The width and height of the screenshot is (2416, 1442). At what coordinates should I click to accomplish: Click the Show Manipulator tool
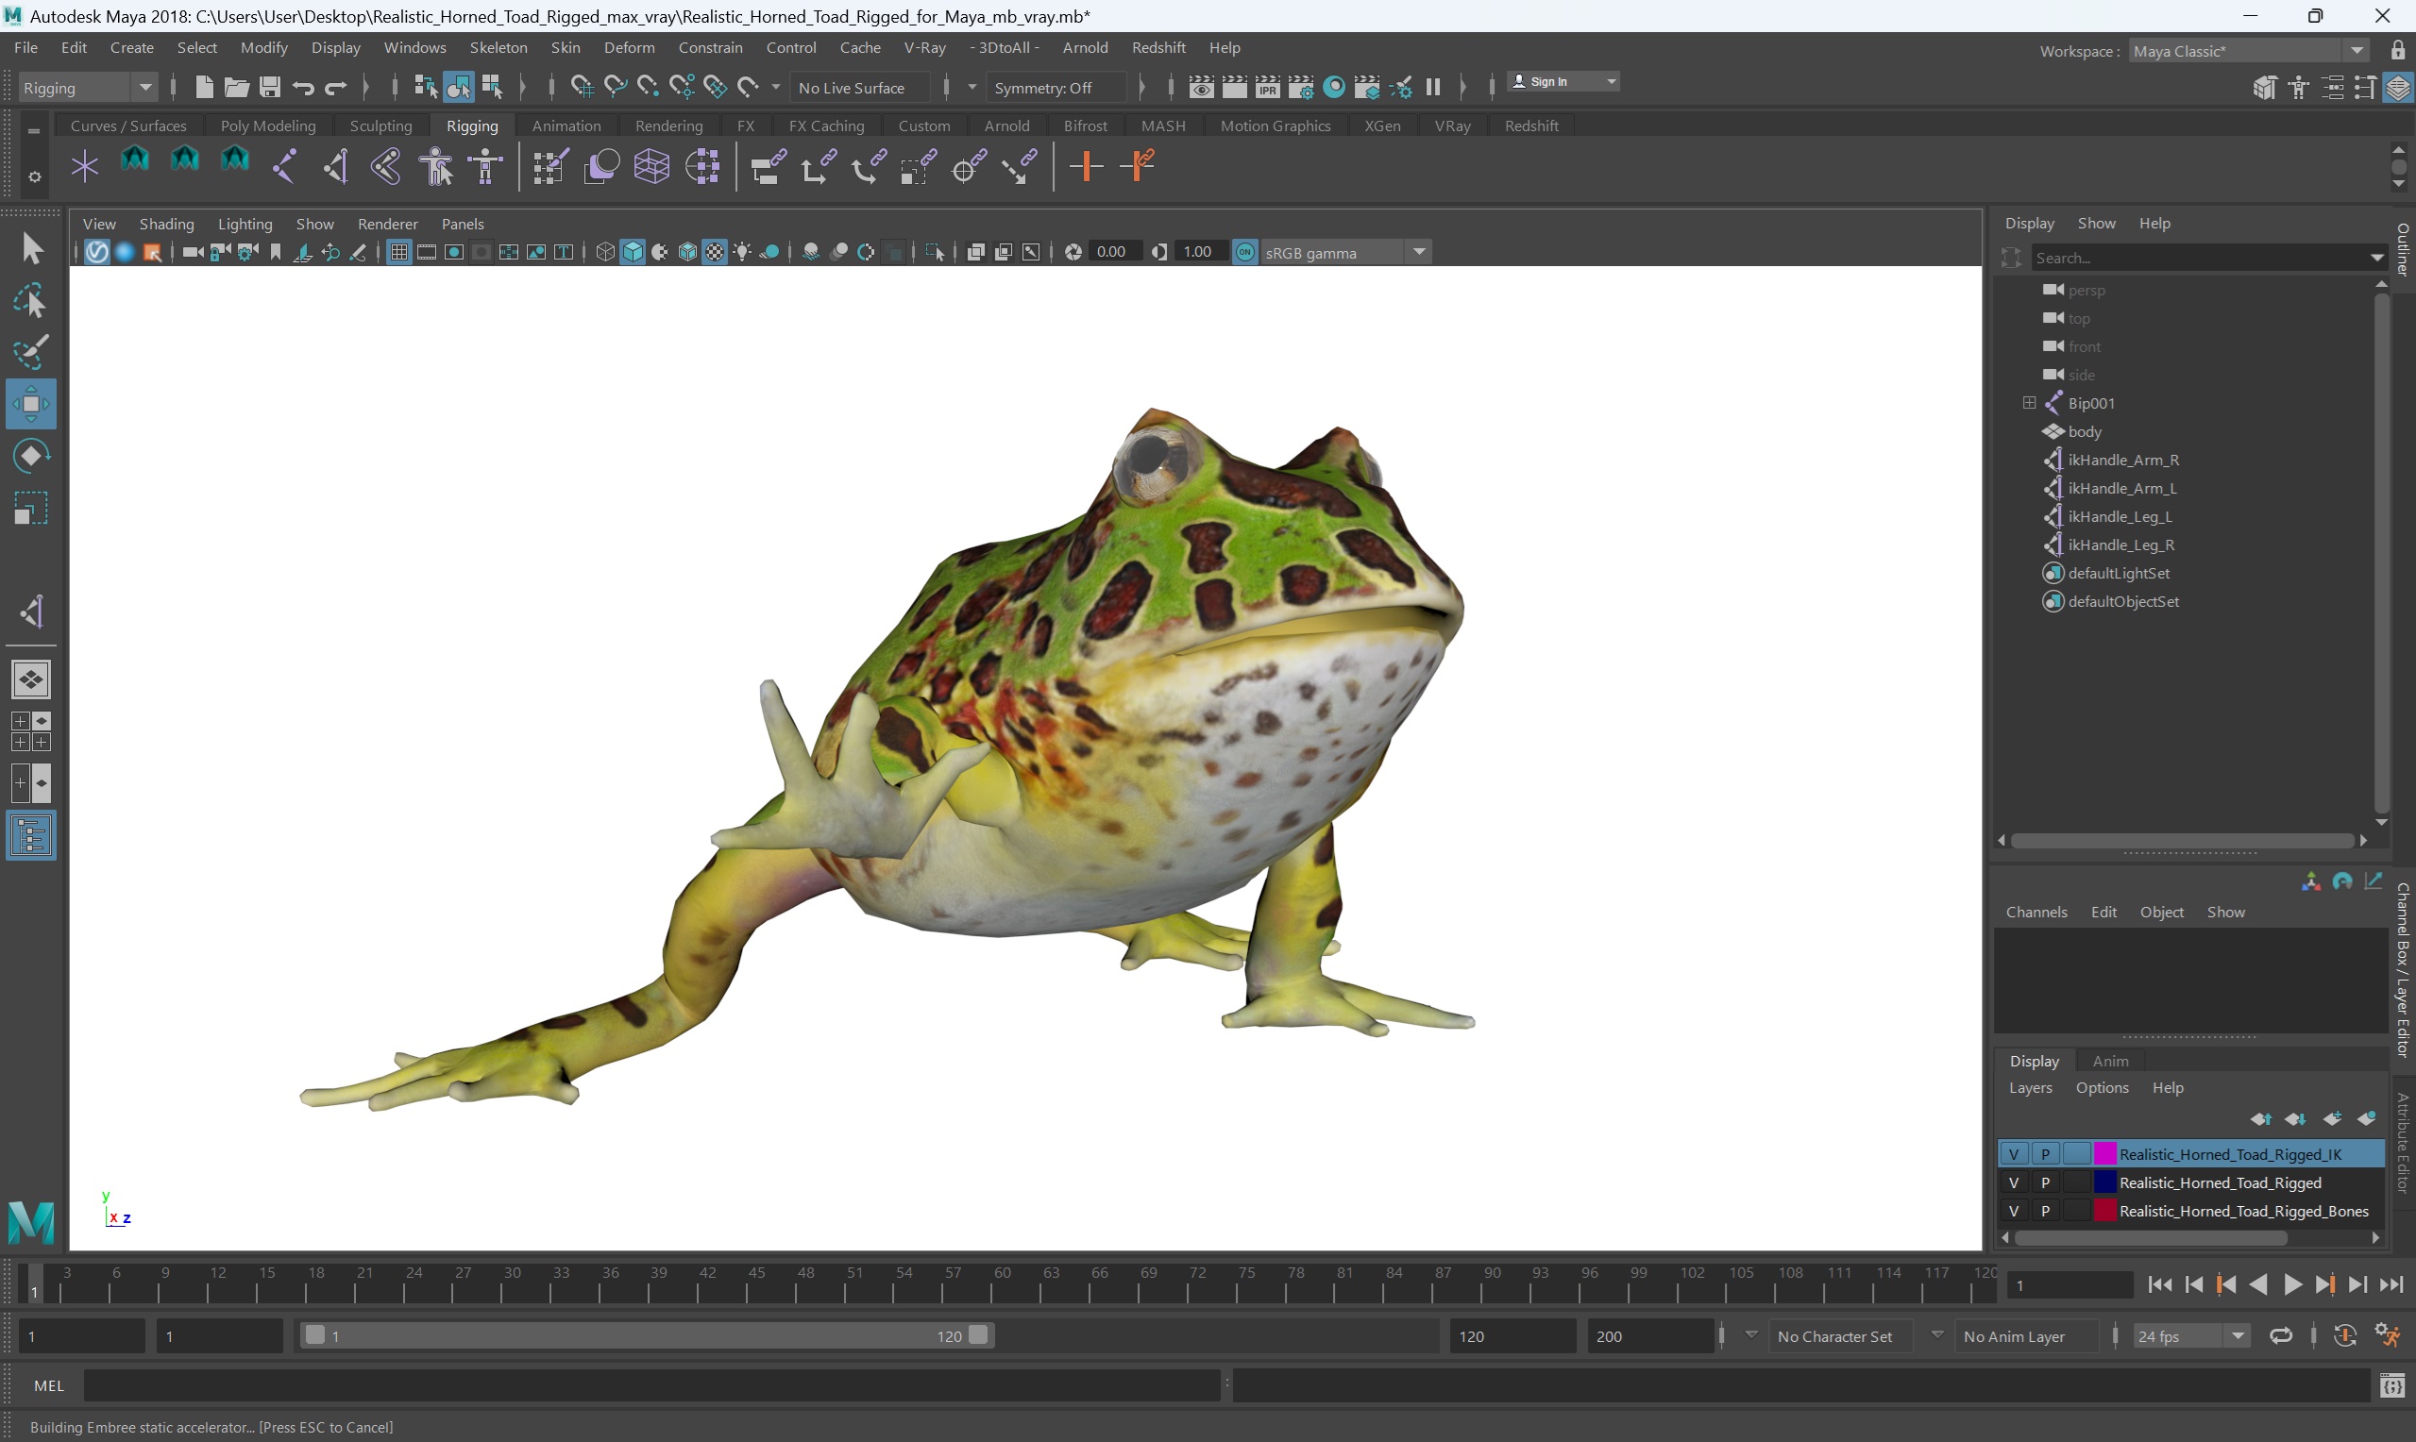pyautogui.click(x=31, y=612)
